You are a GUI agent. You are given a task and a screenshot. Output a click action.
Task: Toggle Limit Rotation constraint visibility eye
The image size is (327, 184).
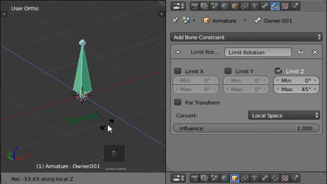coord(301,52)
